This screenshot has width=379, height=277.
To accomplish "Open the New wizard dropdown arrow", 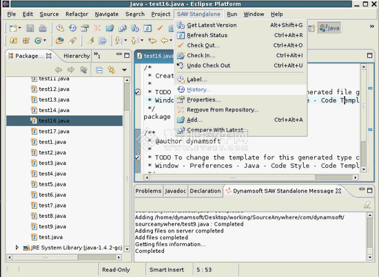I will [19, 27].
